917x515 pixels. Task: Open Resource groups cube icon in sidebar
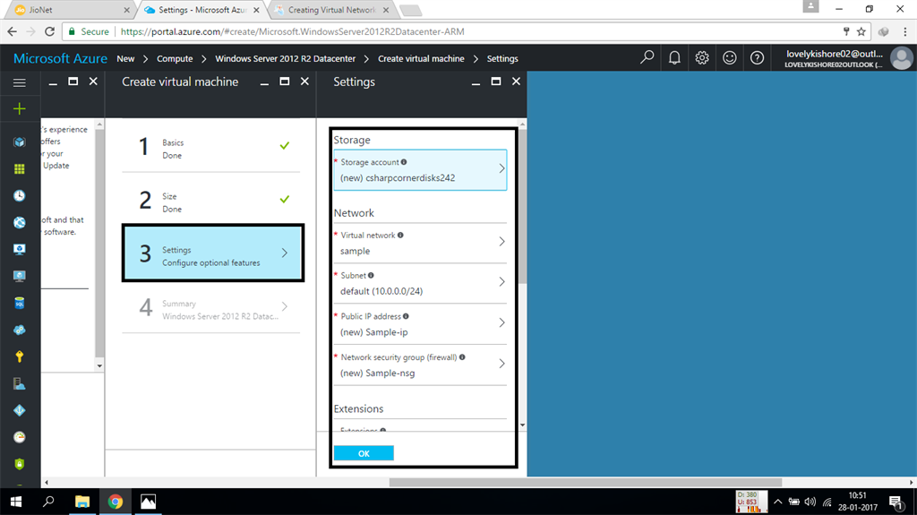tap(20, 142)
